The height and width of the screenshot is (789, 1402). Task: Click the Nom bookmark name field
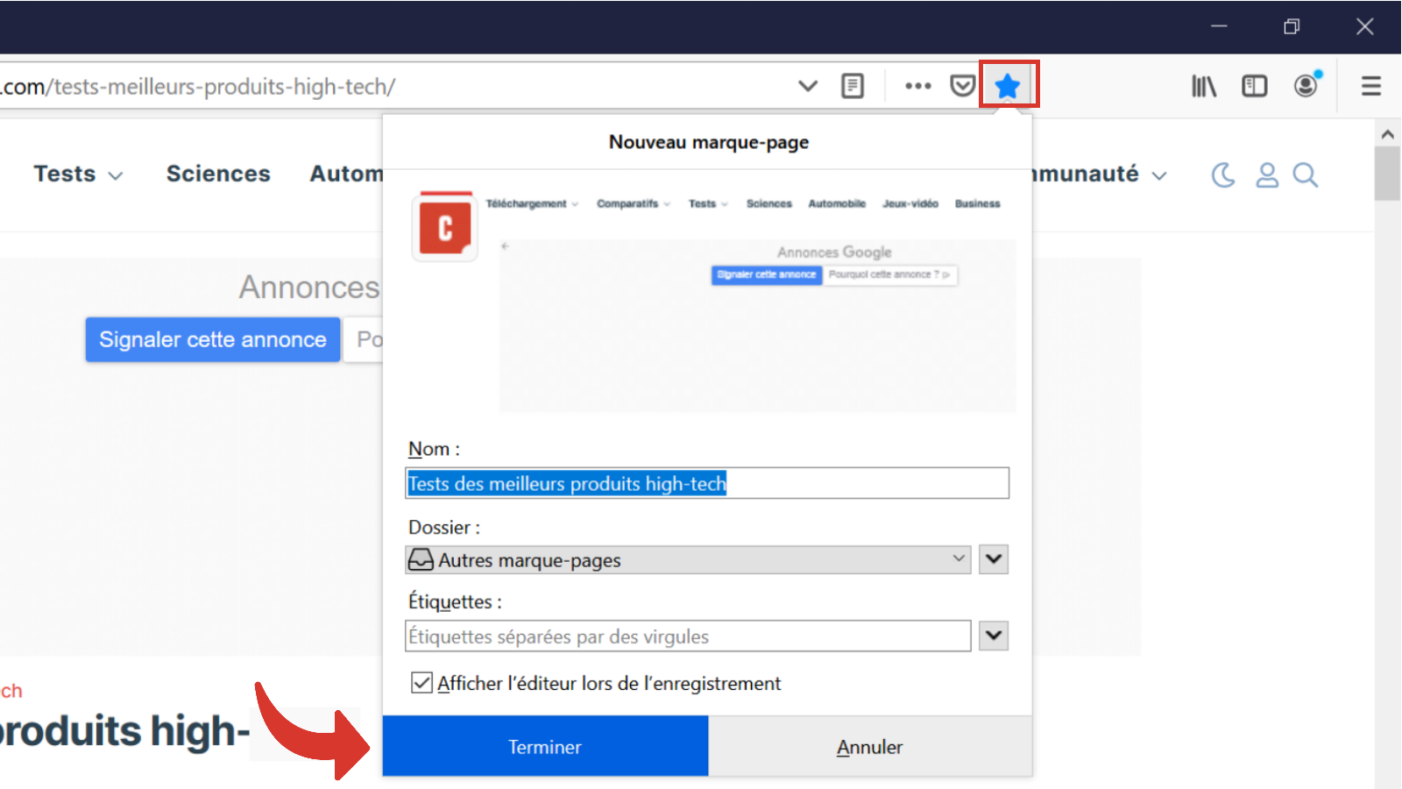tap(707, 483)
